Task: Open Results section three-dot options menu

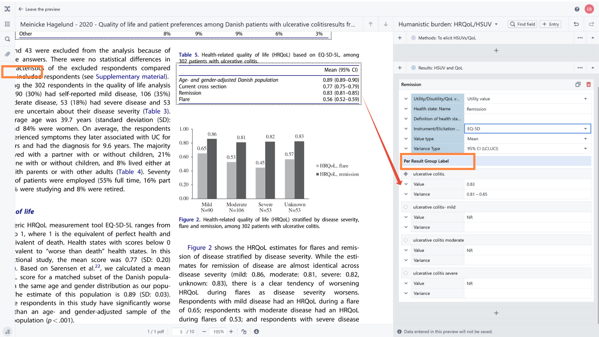Action: [580, 68]
